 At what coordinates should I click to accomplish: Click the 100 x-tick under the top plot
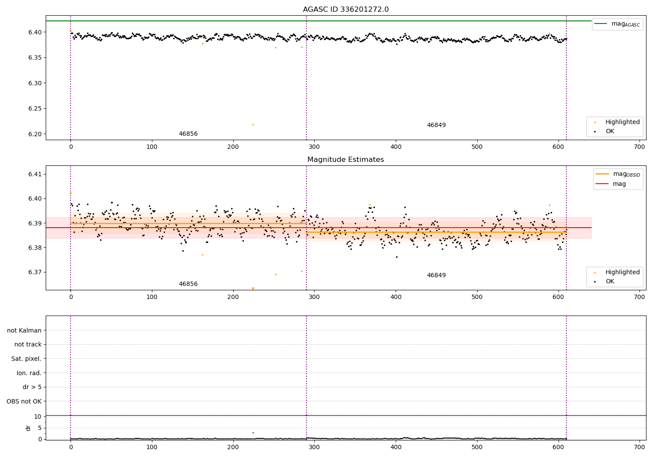pyautogui.click(x=152, y=147)
